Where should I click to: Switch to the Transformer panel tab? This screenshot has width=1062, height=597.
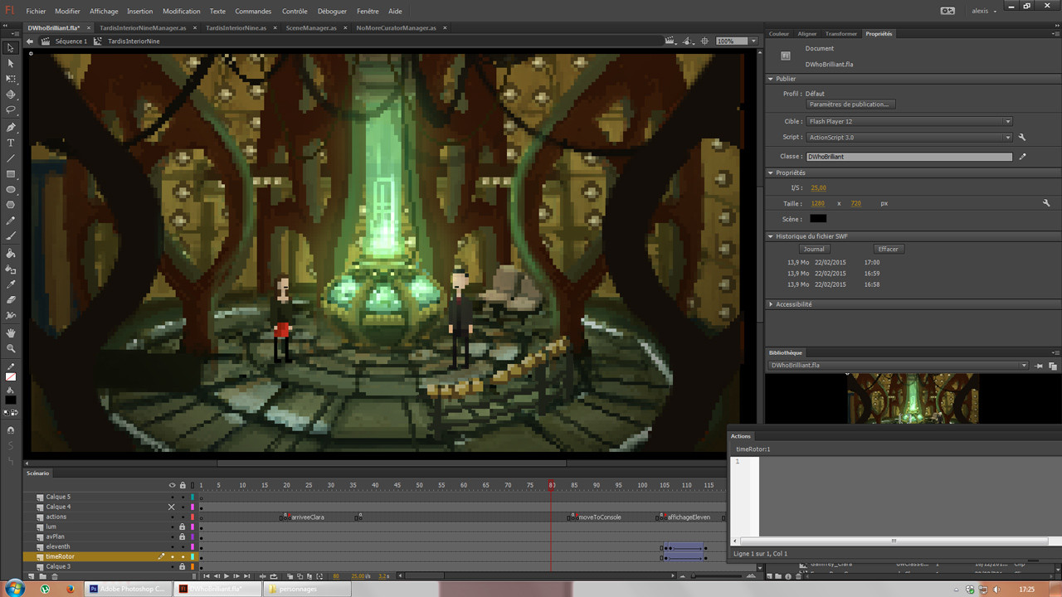pos(840,34)
